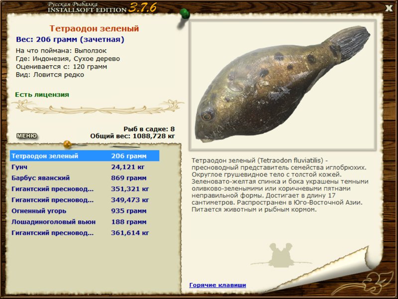The width and height of the screenshot is (398, 299).
Task: Click the frog silhouette watermark icon
Action: [x=281, y=255]
